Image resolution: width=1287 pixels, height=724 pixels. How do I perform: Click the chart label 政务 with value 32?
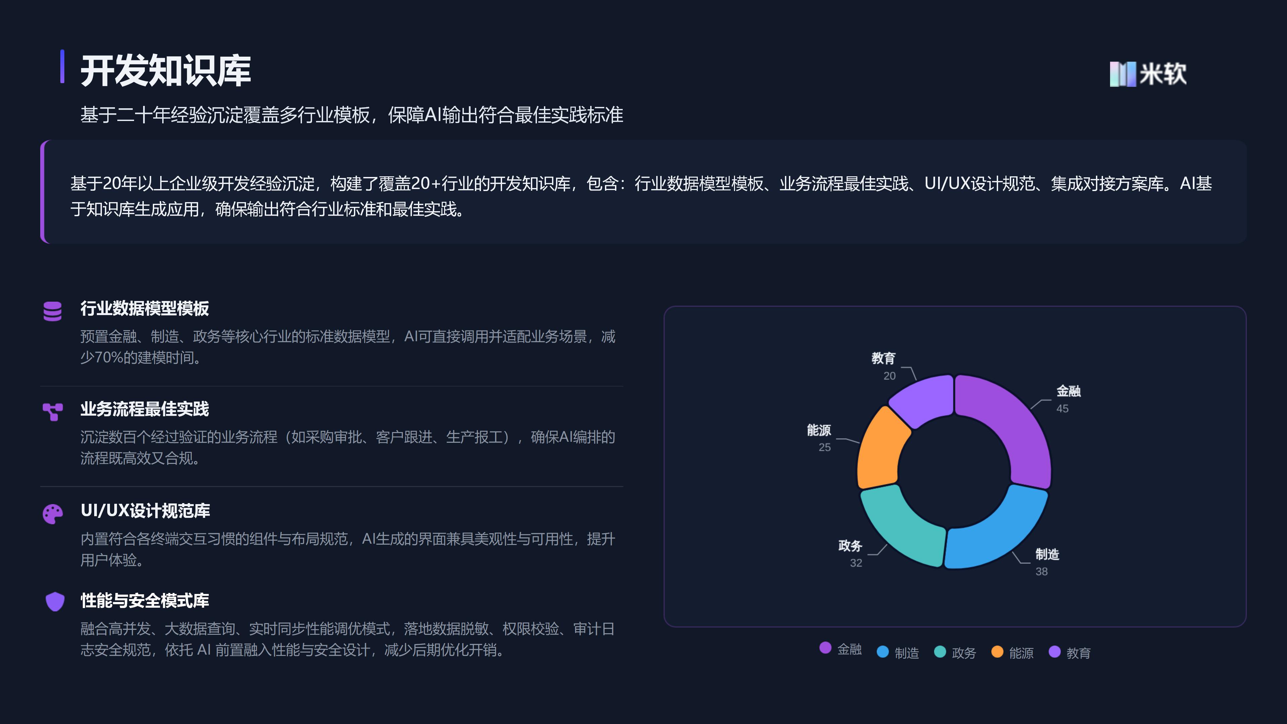coord(850,554)
